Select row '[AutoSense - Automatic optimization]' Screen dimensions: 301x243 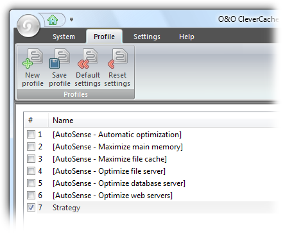pyautogui.click(x=117, y=135)
